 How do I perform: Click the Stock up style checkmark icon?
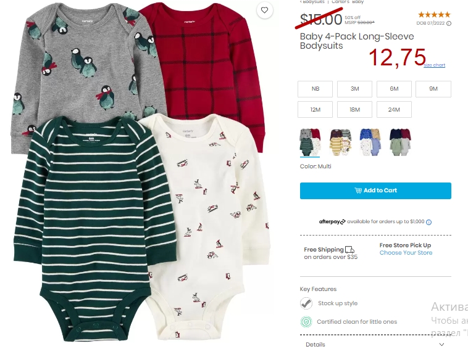coord(306,303)
